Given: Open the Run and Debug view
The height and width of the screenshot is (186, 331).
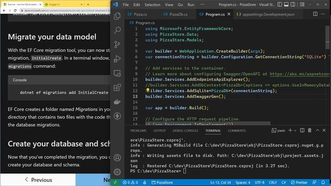Looking at the screenshot, I should (117, 59).
